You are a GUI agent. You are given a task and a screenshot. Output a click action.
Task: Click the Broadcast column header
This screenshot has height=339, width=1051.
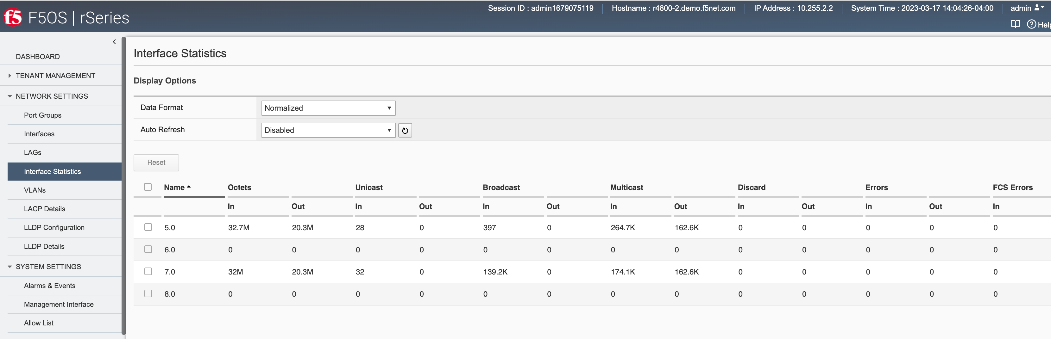pos(501,188)
